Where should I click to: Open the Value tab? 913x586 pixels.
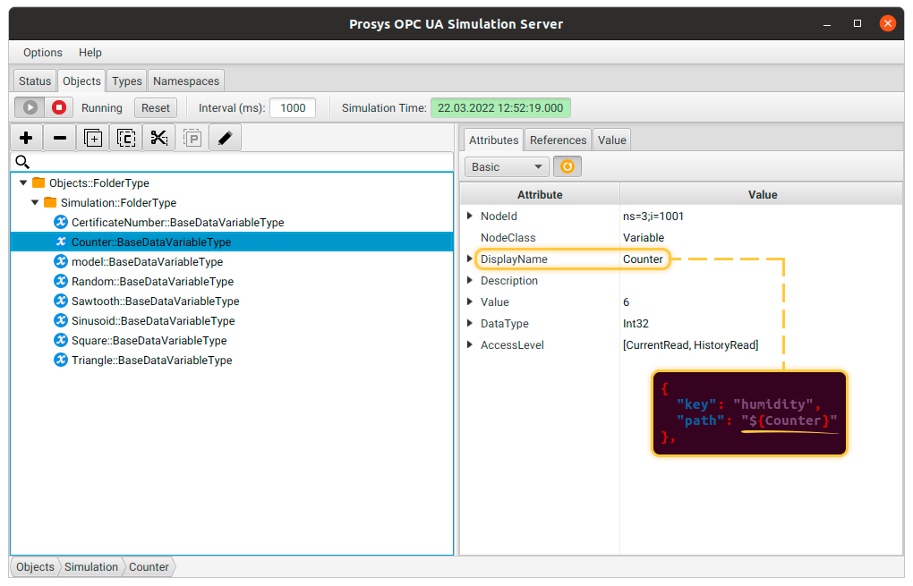612,140
